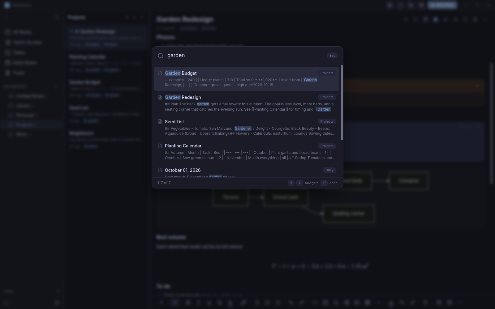495x309 pixels.
Task: Open the Seed List search result
Action: 247,127
